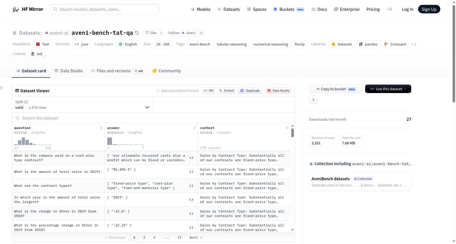Expand the cell JSON for "-12.6" answer
456x244 pixels.
[191, 214]
